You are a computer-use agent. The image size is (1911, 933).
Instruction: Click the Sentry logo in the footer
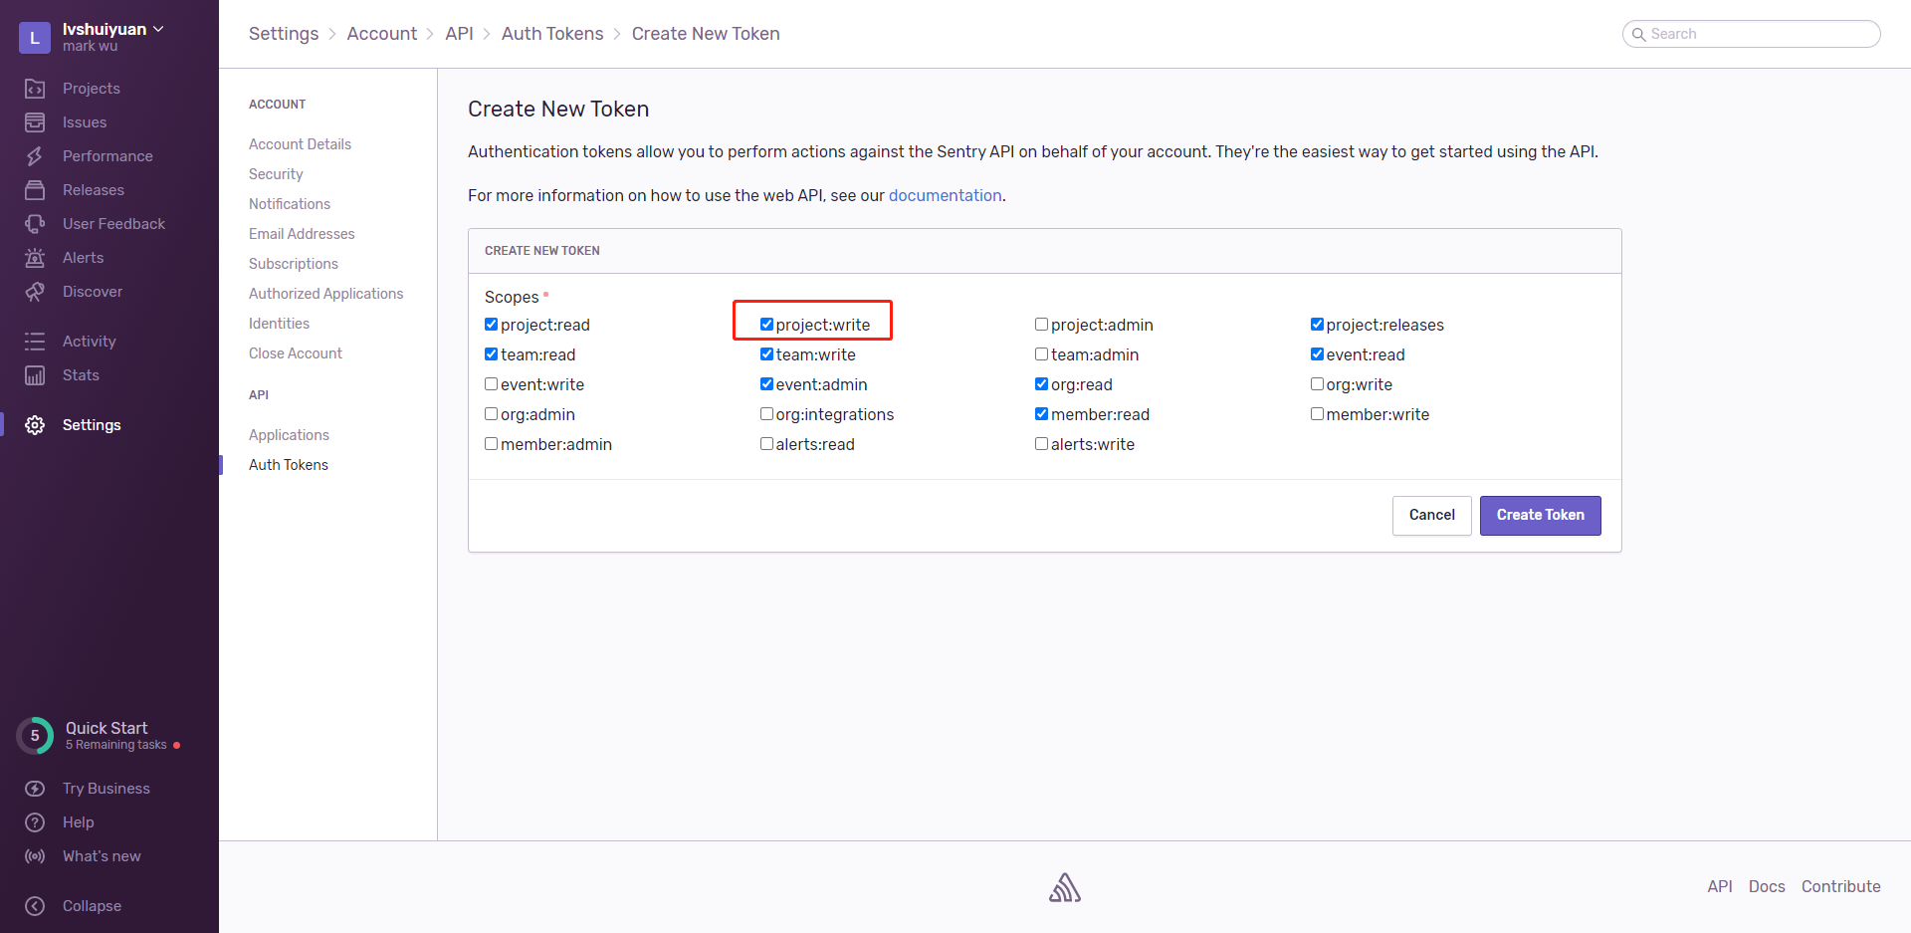click(x=1065, y=886)
